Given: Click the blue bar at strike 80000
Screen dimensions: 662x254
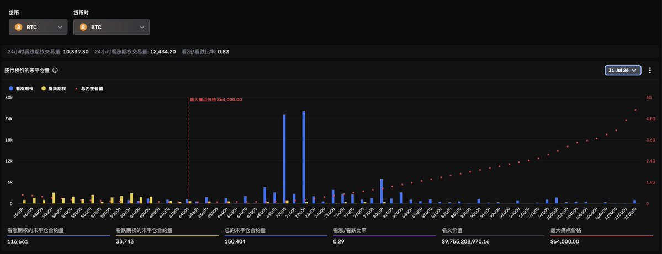Looking at the screenshot, I should 381,191.
